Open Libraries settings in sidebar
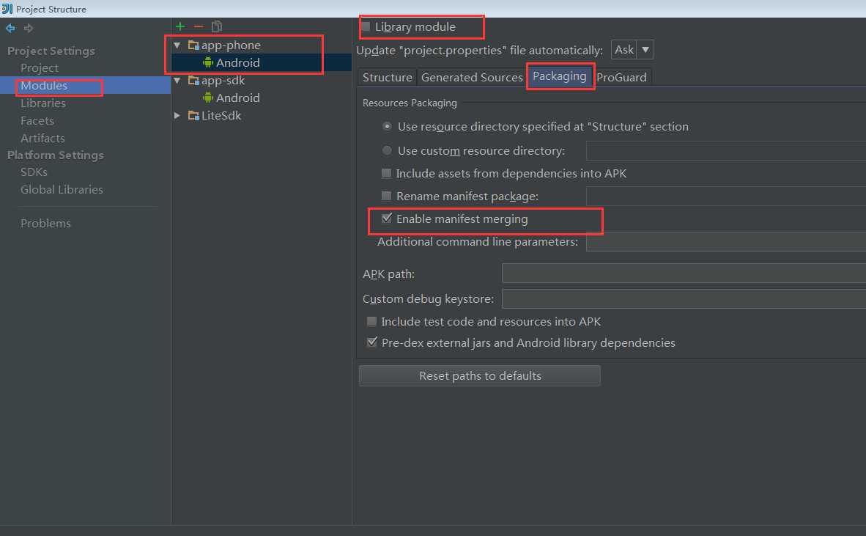The image size is (866, 536). (43, 103)
